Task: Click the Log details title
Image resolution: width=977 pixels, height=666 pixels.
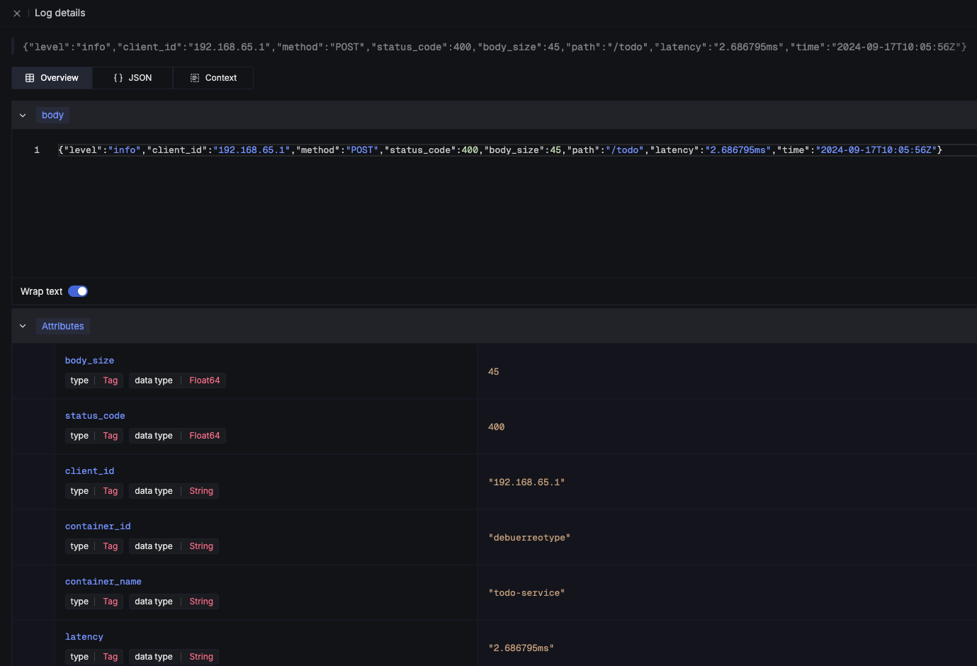Action: pos(60,13)
